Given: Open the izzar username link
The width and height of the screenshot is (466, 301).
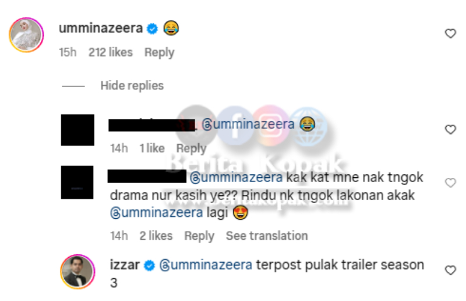Looking at the screenshot, I should [x=125, y=265].
